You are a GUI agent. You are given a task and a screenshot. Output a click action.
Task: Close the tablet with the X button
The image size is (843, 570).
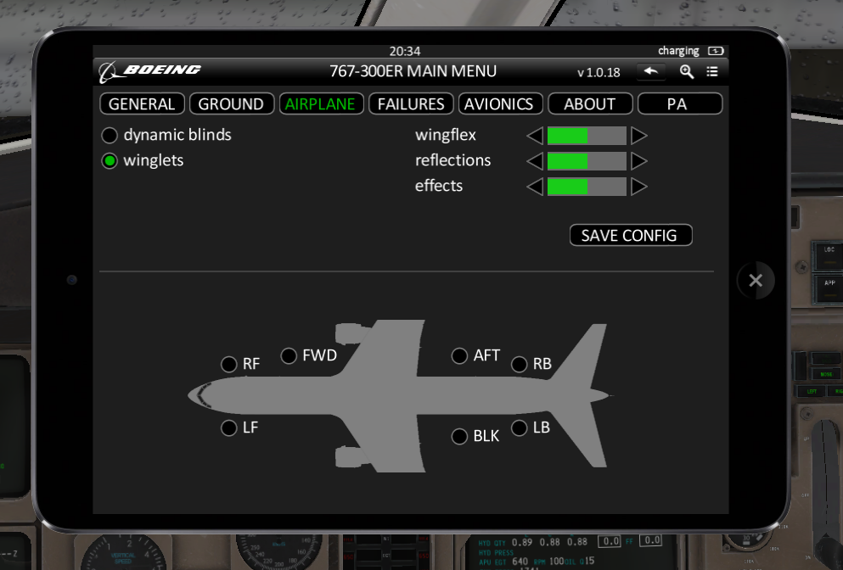pos(756,281)
